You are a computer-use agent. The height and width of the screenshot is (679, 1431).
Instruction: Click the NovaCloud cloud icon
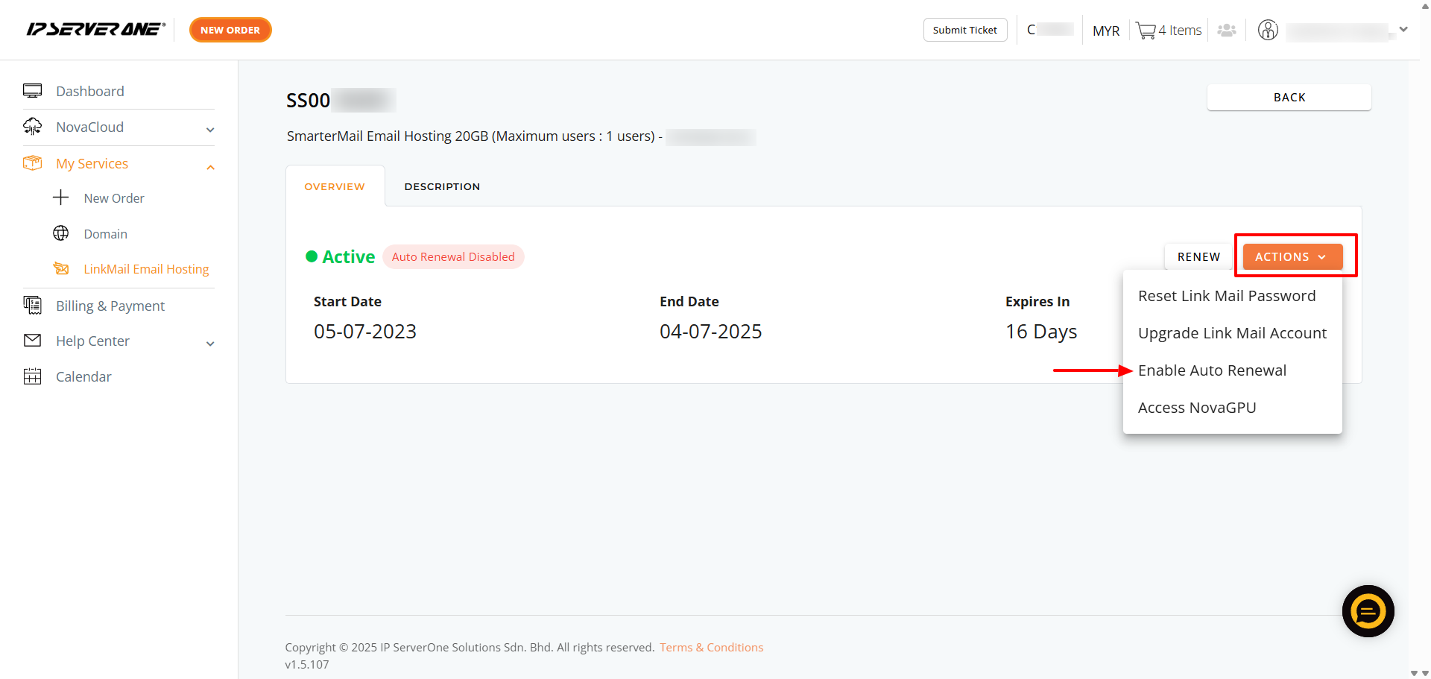32,127
